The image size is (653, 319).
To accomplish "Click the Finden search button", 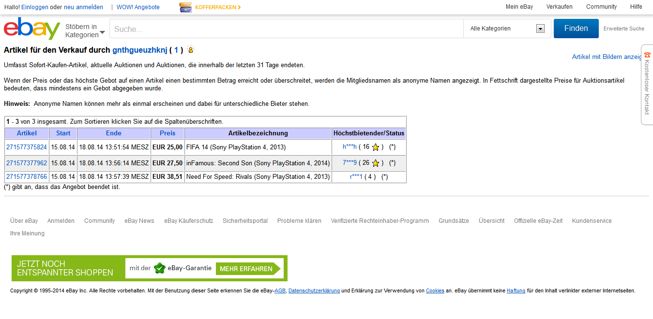I will pos(576,29).
